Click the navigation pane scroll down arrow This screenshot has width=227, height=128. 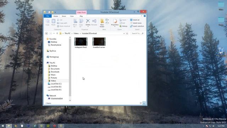[70, 100]
